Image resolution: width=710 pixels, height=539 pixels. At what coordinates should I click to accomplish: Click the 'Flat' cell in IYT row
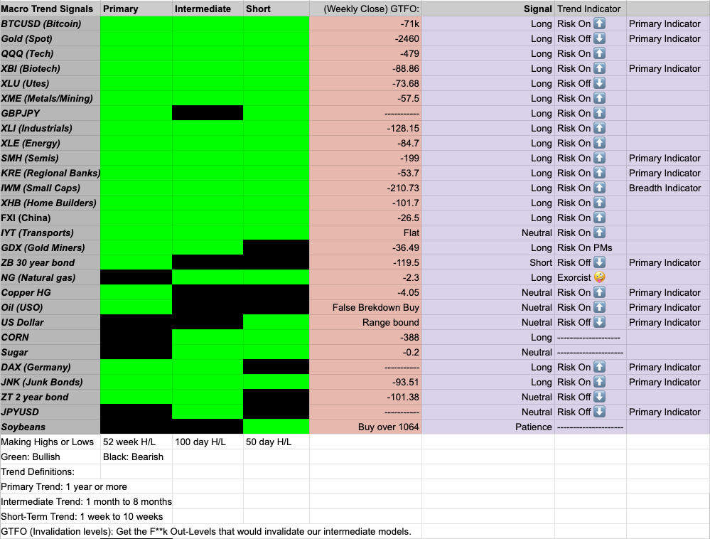click(x=366, y=233)
